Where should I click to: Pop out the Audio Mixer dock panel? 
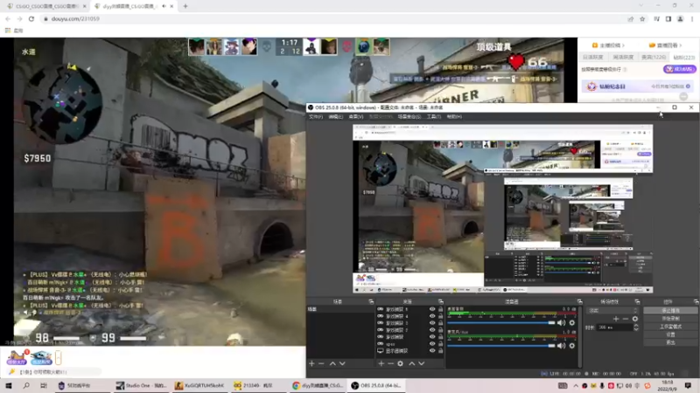click(x=579, y=301)
